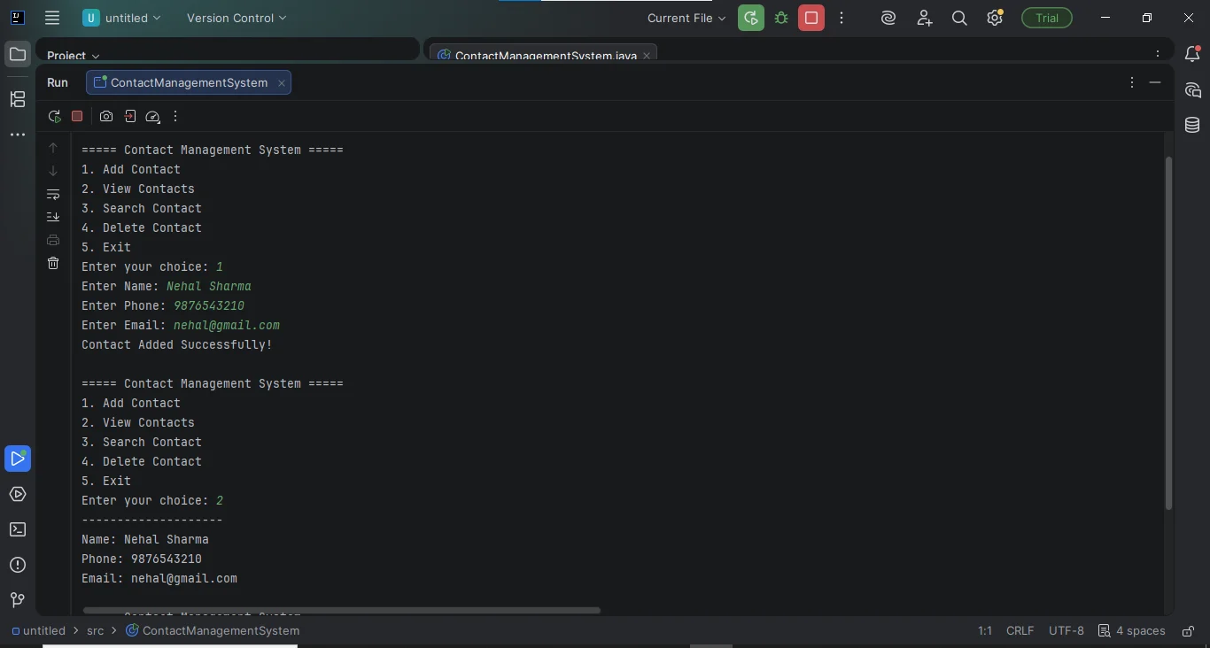Screen dimensions: 1210x648
Task: Open the Database tool window
Action: point(1192,126)
